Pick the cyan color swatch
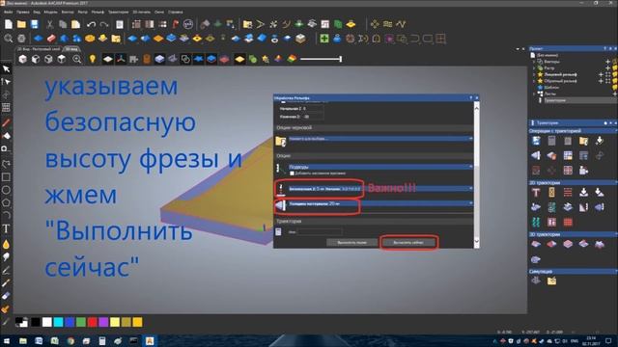The height and width of the screenshot is (347, 618). tap(58, 323)
